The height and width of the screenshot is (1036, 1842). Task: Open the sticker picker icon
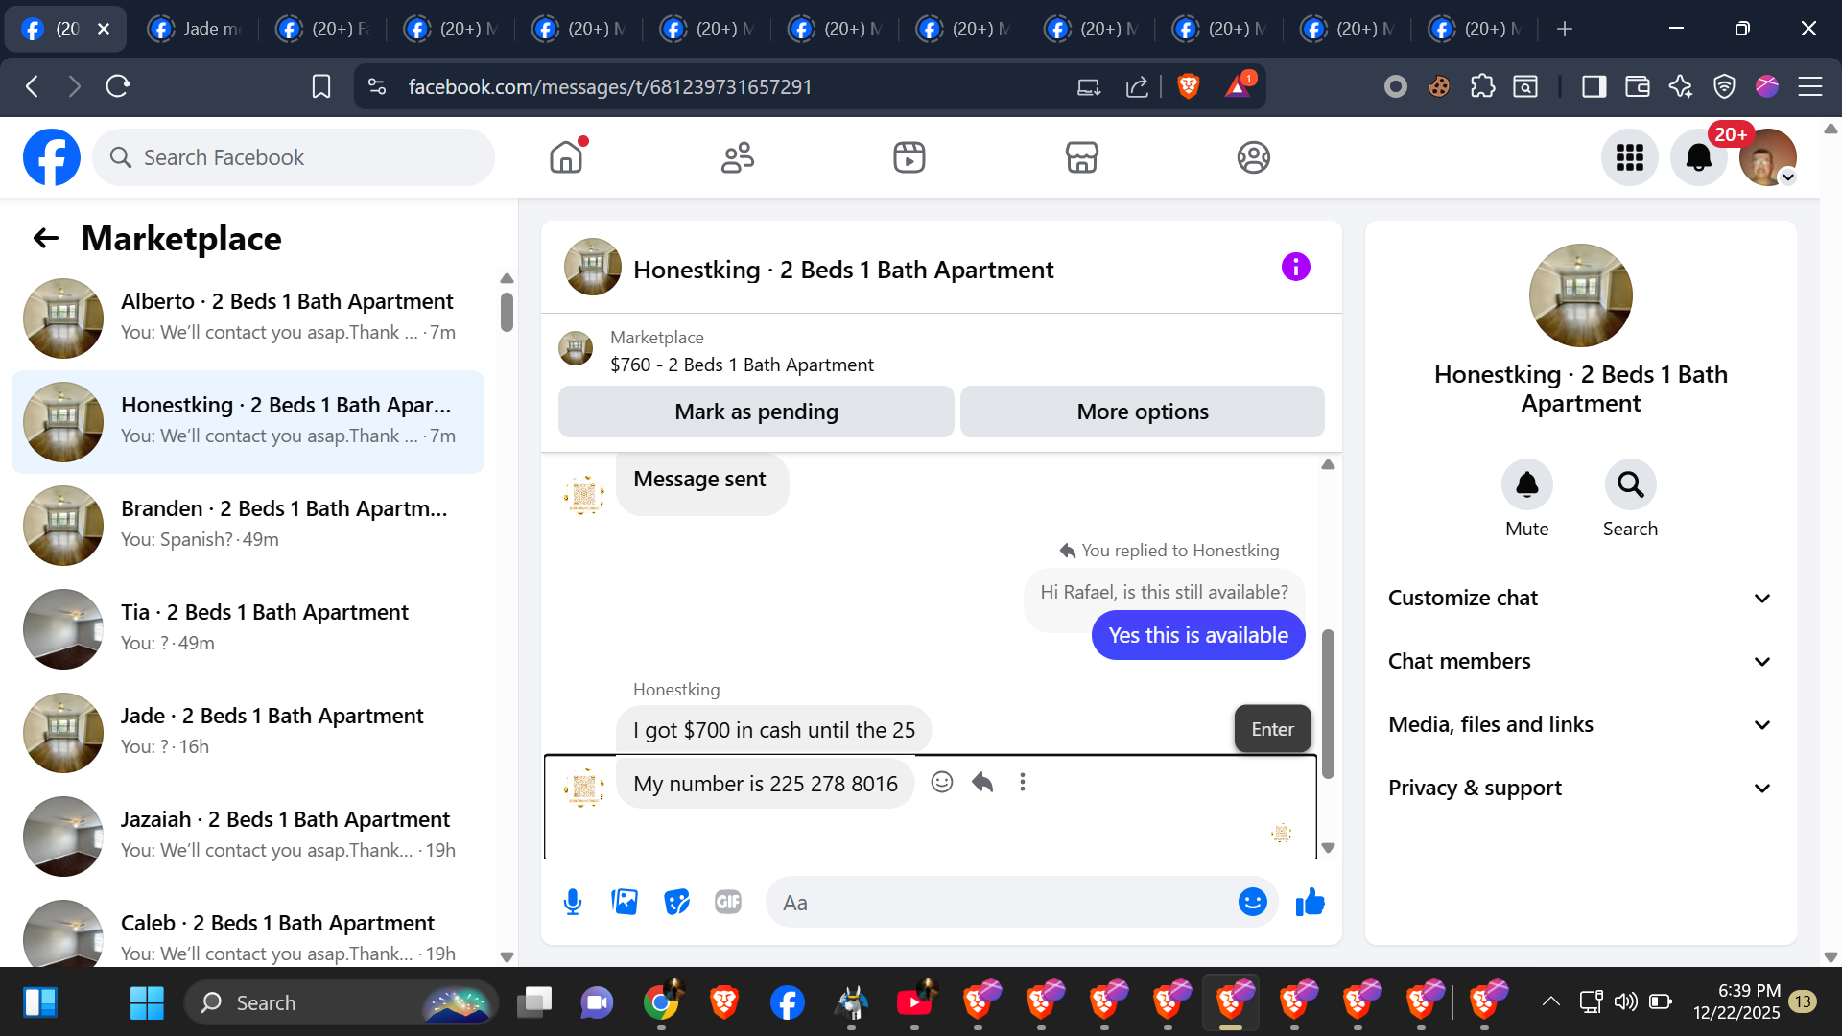[676, 902]
